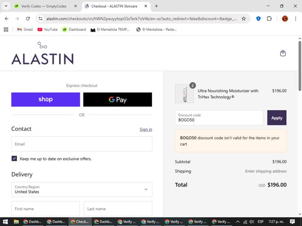Open the Dashboard bookmark
This screenshot has height=226, width=302.
(74, 29)
